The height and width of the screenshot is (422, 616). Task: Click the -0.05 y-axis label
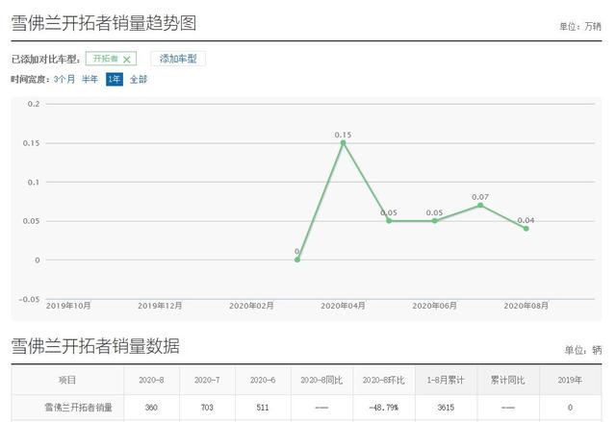30,299
